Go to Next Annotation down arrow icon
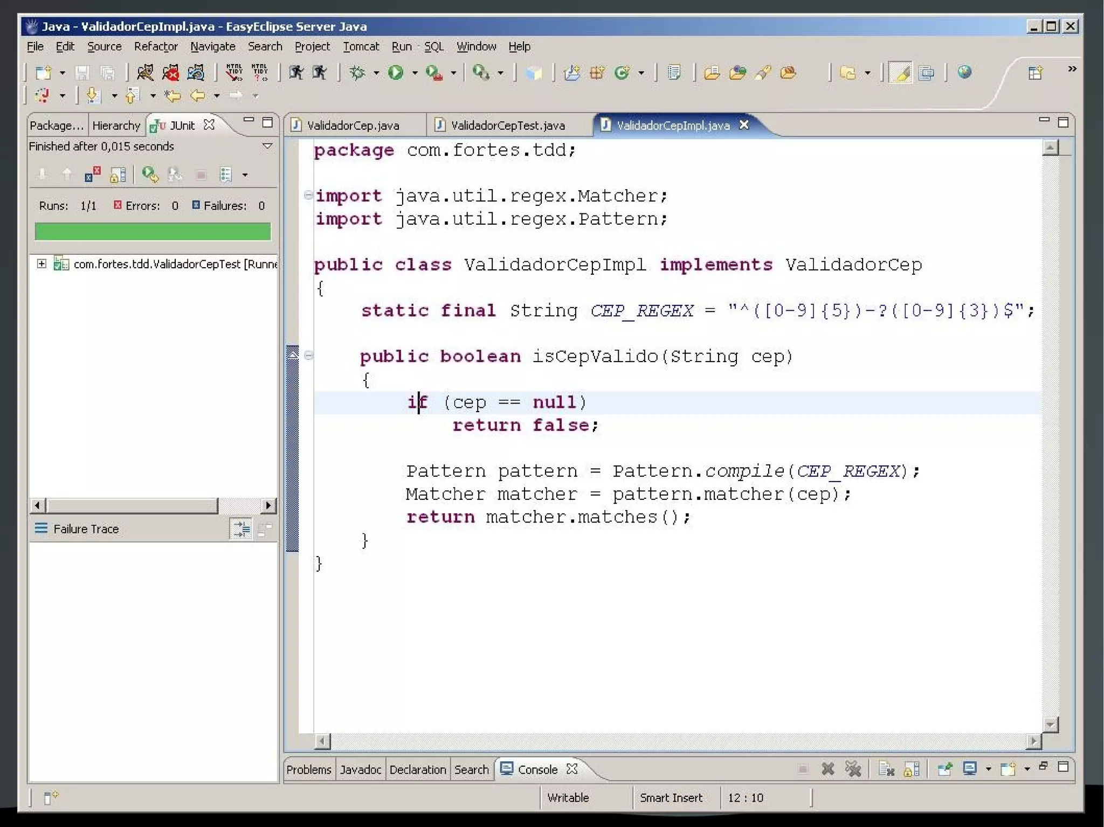This screenshot has height=827, width=1104. click(x=93, y=96)
